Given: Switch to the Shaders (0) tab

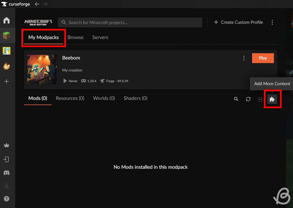Looking at the screenshot, I should (135, 98).
